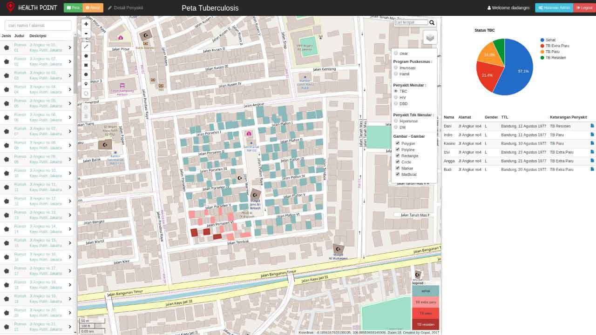Screen dimensions: 596x335
Task: Select the draw marker tool
Action: click(86, 84)
